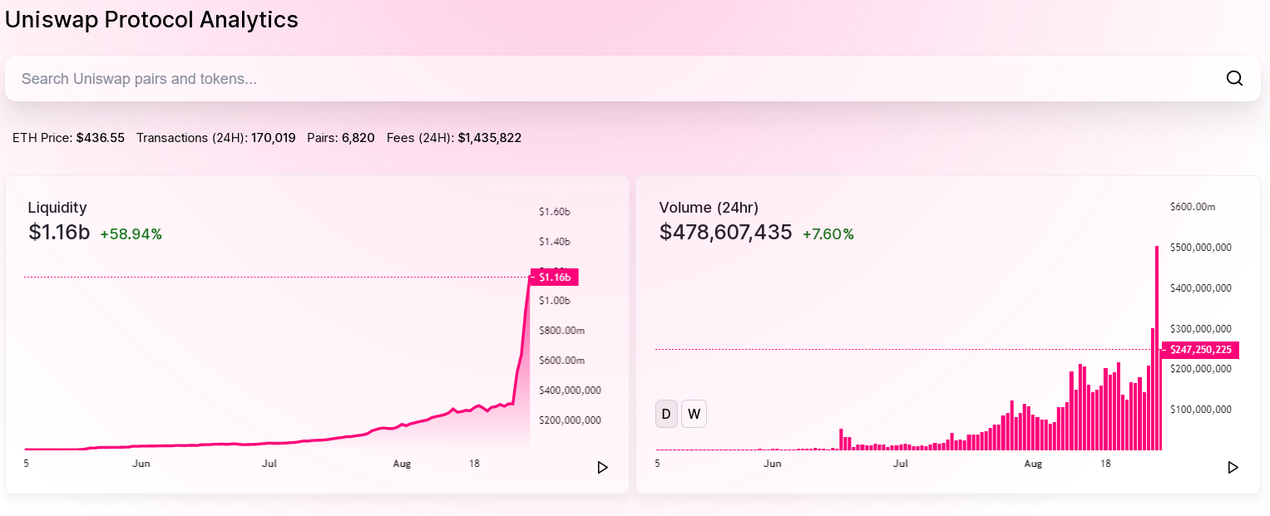Click the $100,000,000 volume axis label
This screenshot has width=1270, height=516.
click(x=1201, y=410)
